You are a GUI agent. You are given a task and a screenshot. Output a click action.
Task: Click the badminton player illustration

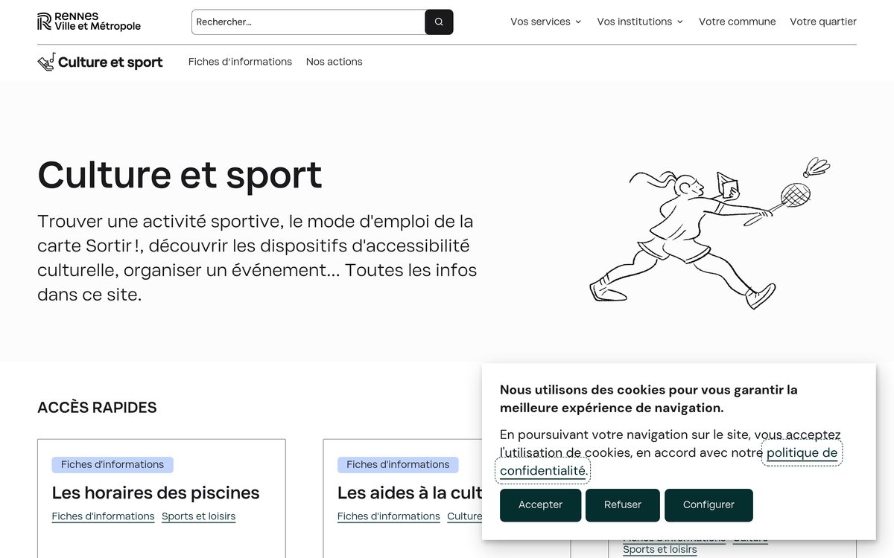click(x=708, y=232)
